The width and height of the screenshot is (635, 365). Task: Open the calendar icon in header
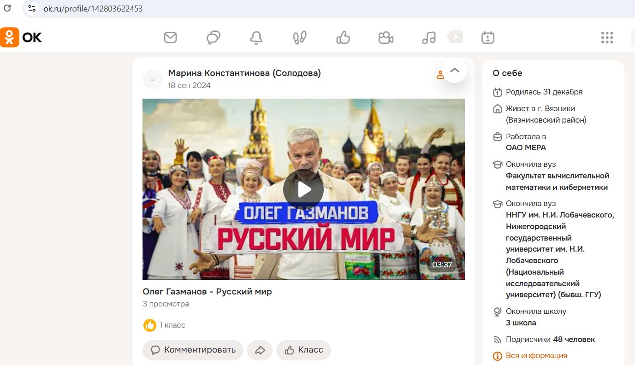point(487,37)
